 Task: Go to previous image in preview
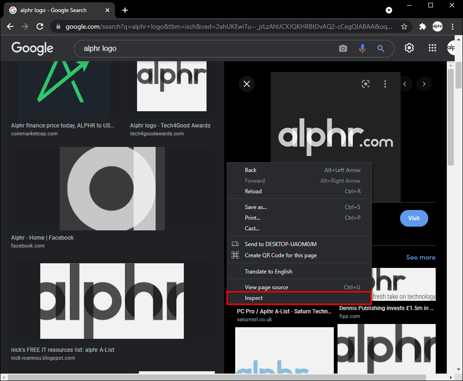pyautogui.click(x=405, y=84)
